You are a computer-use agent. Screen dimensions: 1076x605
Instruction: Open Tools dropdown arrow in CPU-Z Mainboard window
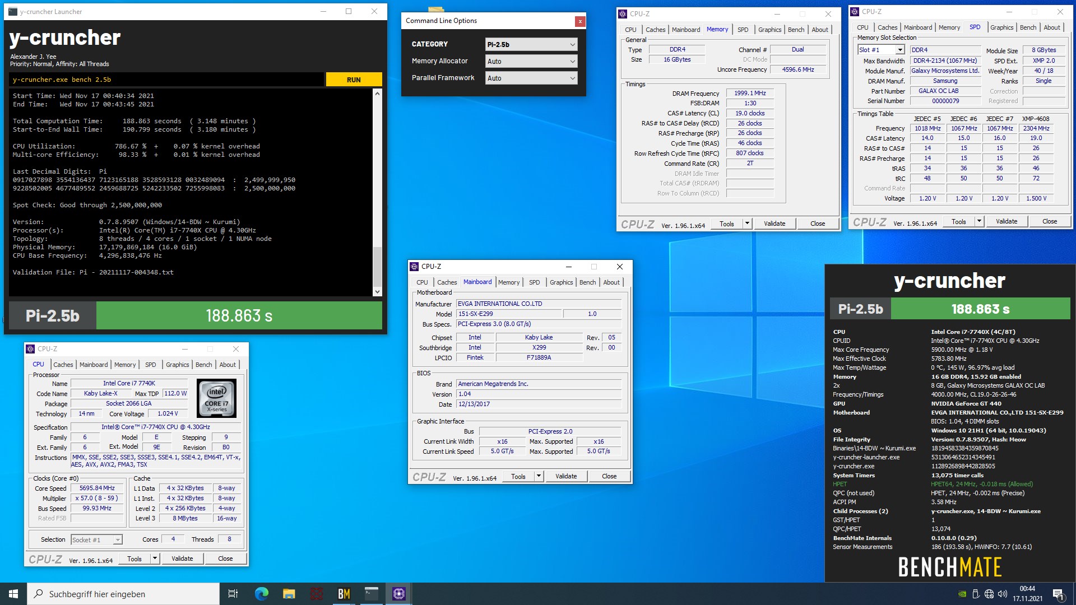(x=539, y=476)
